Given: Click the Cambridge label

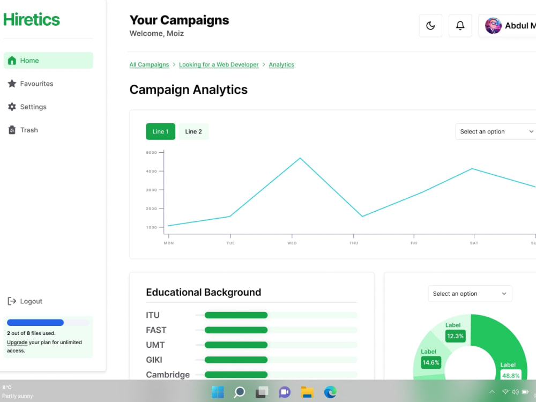Looking at the screenshot, I should click(168, 375).
